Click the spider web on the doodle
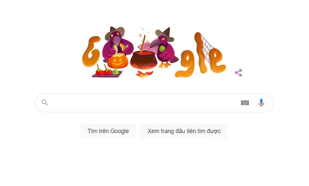Screen dimensions: 309x186 (208, 48)
